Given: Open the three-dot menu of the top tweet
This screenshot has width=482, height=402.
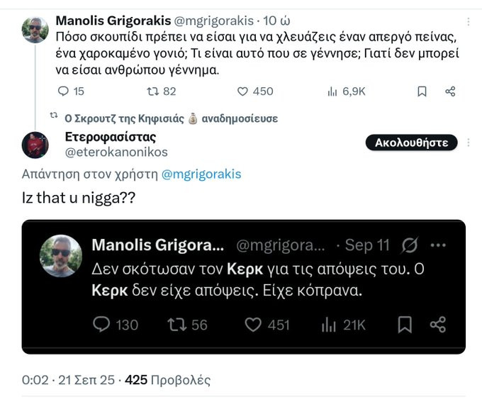Looking at the screenshot, I should [468, 22].
